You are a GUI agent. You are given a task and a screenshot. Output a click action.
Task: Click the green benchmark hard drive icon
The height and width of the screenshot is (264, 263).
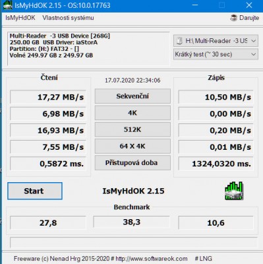coord(234,191)
